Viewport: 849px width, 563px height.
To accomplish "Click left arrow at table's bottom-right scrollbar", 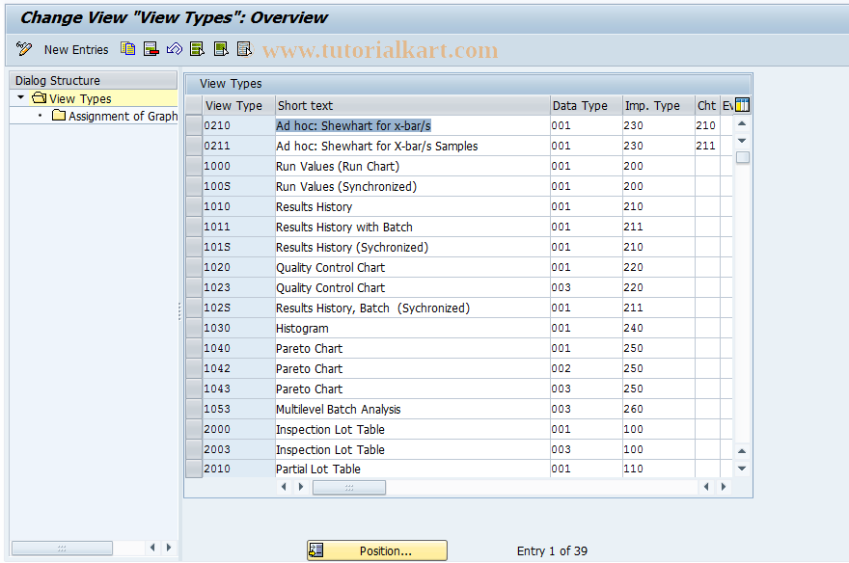I will [706, 487].
